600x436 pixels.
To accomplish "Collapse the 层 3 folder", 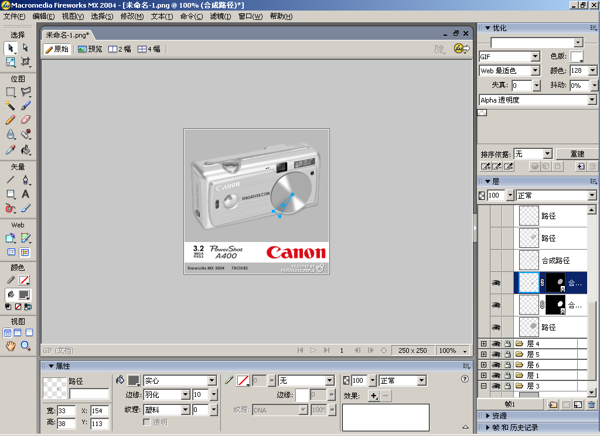I will (483, 386).
